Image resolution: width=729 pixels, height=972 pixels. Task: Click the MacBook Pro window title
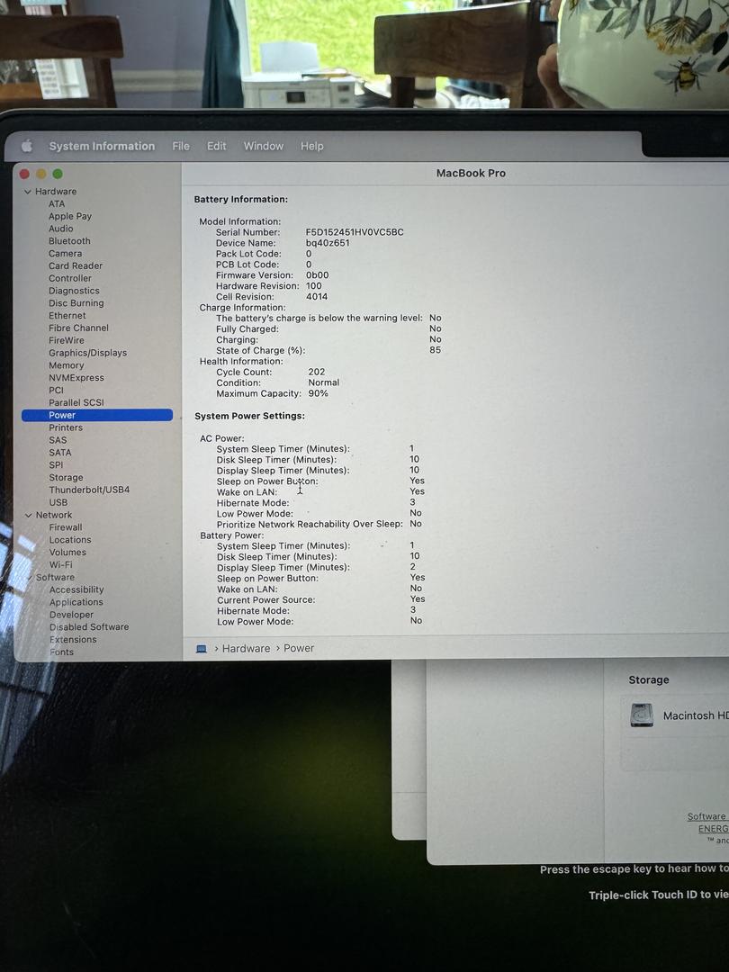coord(471,174)
